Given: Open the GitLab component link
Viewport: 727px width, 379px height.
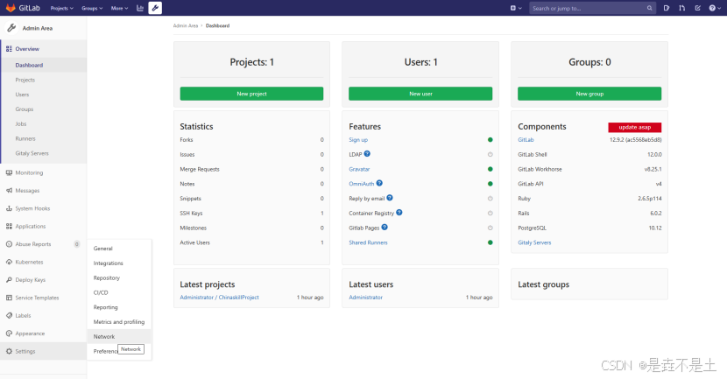Looking at the screenshot, I should [x=526, y=140].
